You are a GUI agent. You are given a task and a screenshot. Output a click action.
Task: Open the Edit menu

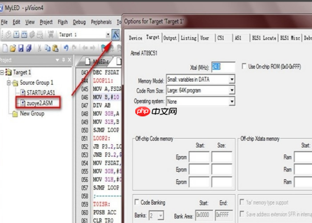[x=16, y=22]
